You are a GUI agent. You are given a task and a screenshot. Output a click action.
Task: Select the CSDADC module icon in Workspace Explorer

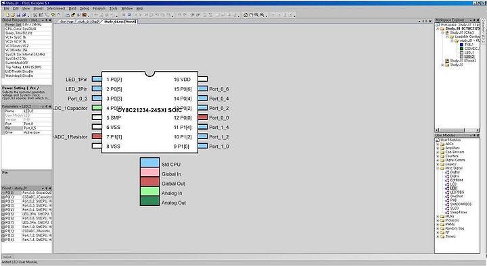(x=461, y=49)
